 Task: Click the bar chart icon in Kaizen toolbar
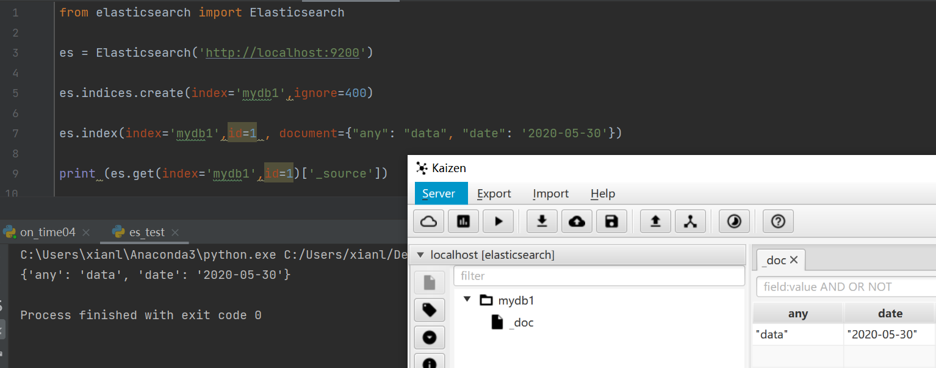click(464, 221)
